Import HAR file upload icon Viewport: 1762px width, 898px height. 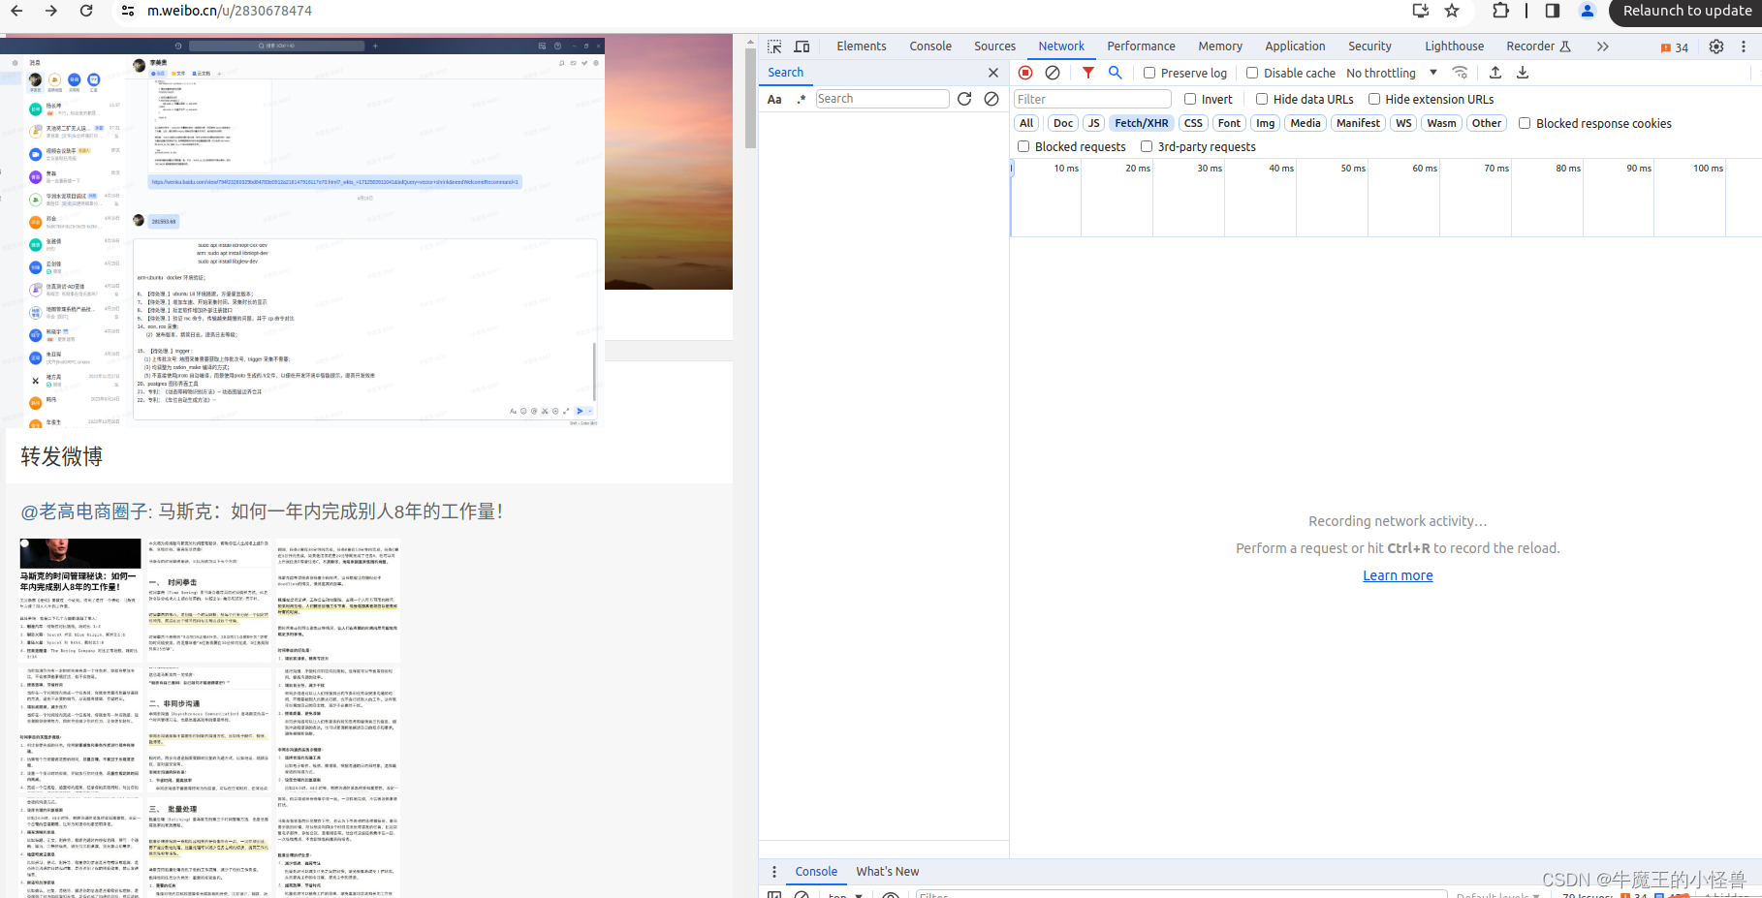click(1495, 73)
